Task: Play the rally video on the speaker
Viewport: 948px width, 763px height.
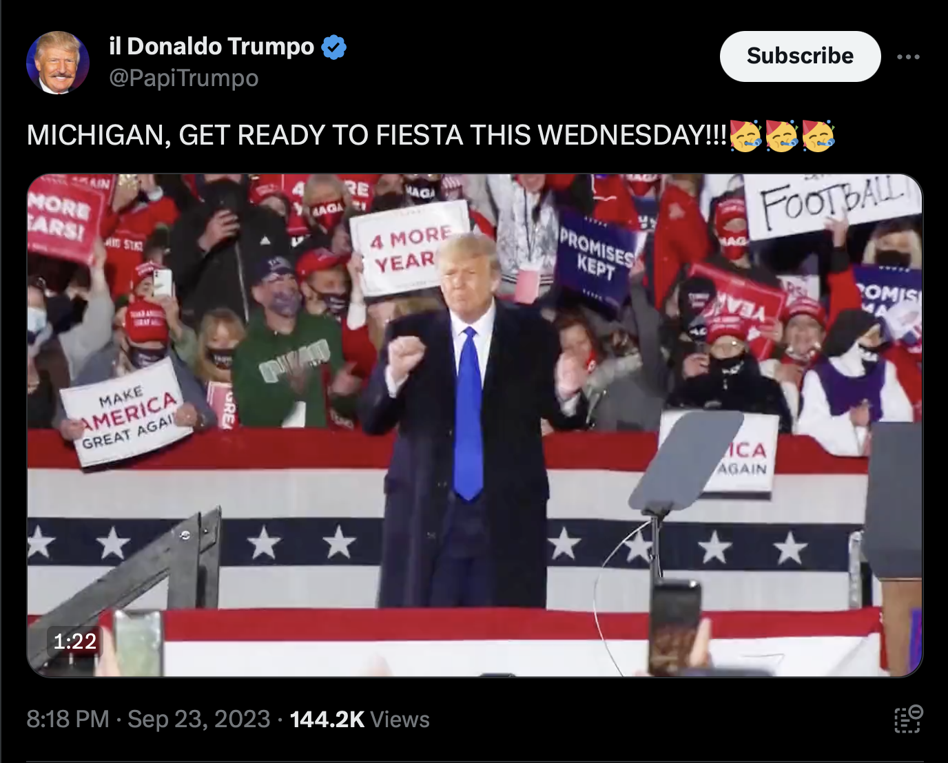Action: pyautogui.click(x=475, y=425)
